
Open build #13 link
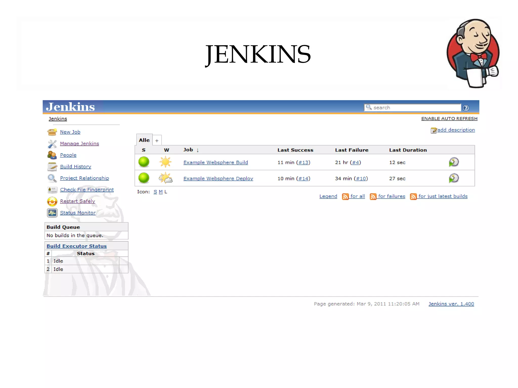point(303,162)
